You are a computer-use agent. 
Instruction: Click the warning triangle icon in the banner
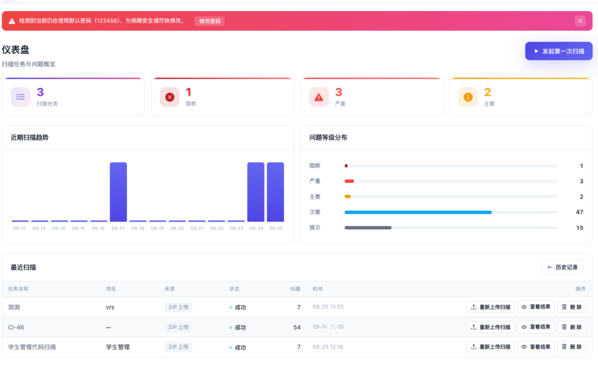[x=12, y=21]
